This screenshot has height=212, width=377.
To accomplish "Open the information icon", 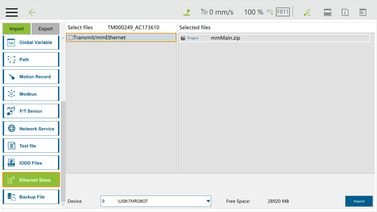I will tap(345, 12).
